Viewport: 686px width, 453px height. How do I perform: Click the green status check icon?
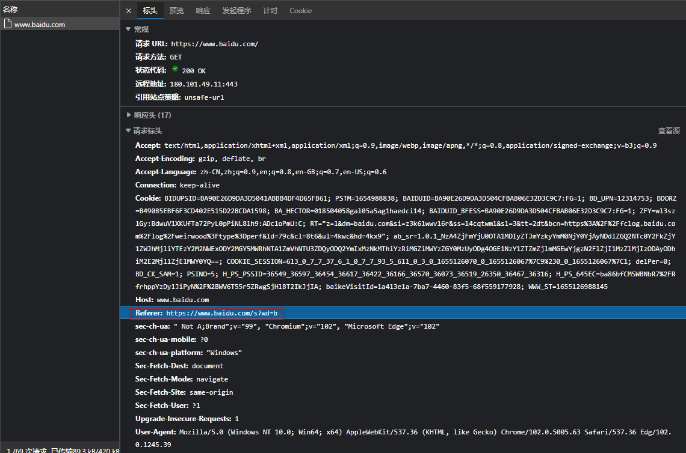pyautogui.click(x=175, y=68)
